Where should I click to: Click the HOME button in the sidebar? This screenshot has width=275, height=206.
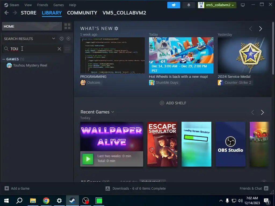click(x=32, y=26)
